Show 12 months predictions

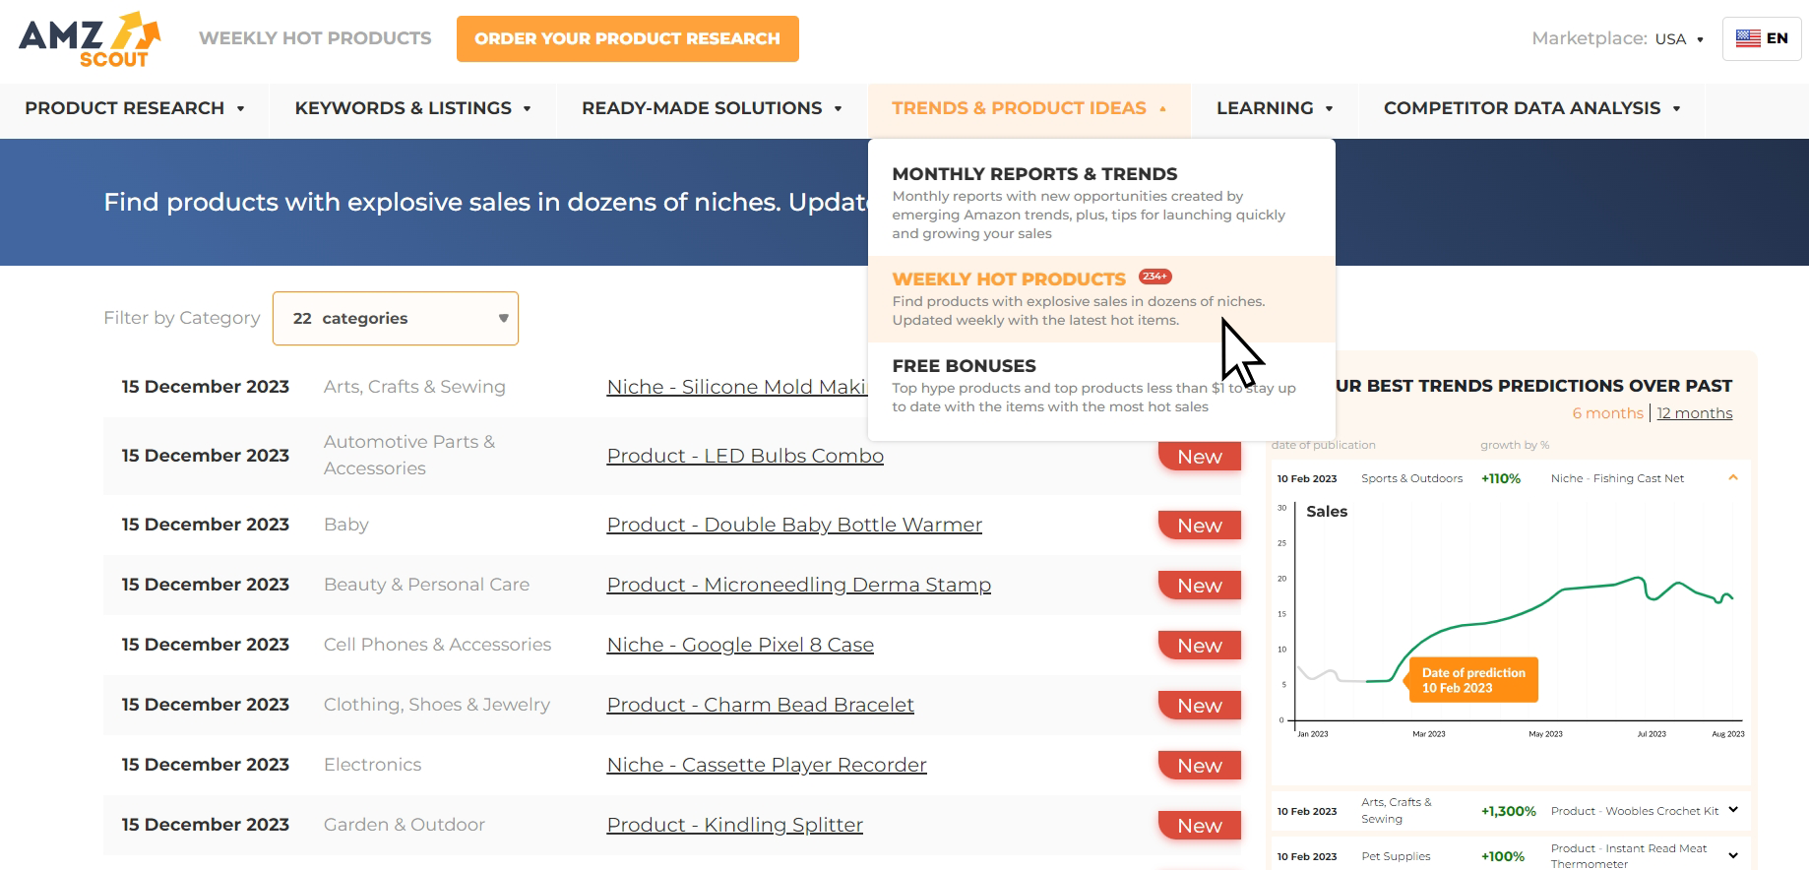point(1694,413)
